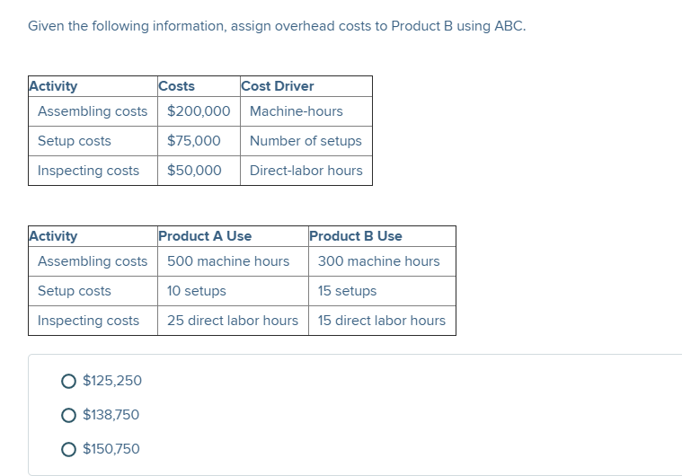The image size is (682, 476).
Task: Click Inspecting costs in the usage table
Action: [93, 321]
